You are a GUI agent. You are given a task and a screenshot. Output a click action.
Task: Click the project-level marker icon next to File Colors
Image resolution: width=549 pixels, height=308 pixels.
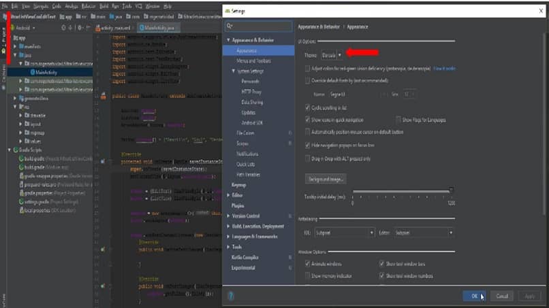tap(290, 133)
